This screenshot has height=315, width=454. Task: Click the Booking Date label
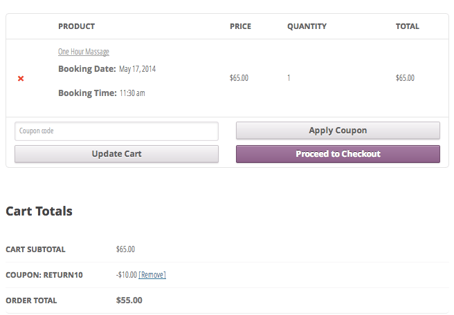tap(87, 69)
